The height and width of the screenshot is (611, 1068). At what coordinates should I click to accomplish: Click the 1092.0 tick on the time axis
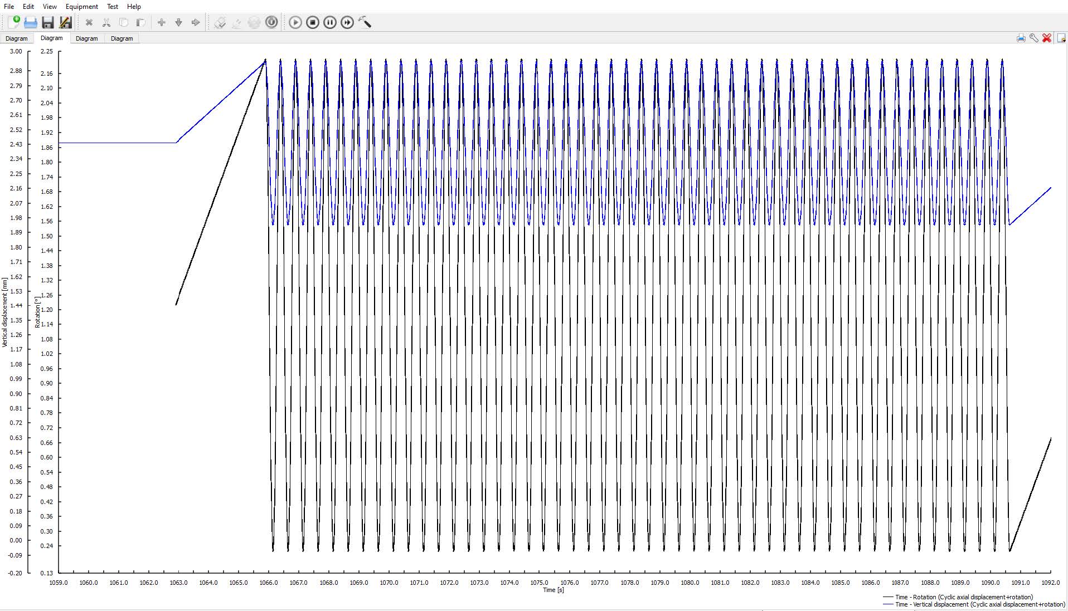pos(1051,583)
